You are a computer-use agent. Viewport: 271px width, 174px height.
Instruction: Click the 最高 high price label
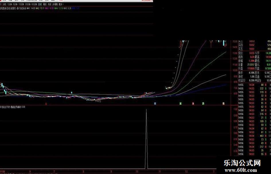(x=257, y=57)
